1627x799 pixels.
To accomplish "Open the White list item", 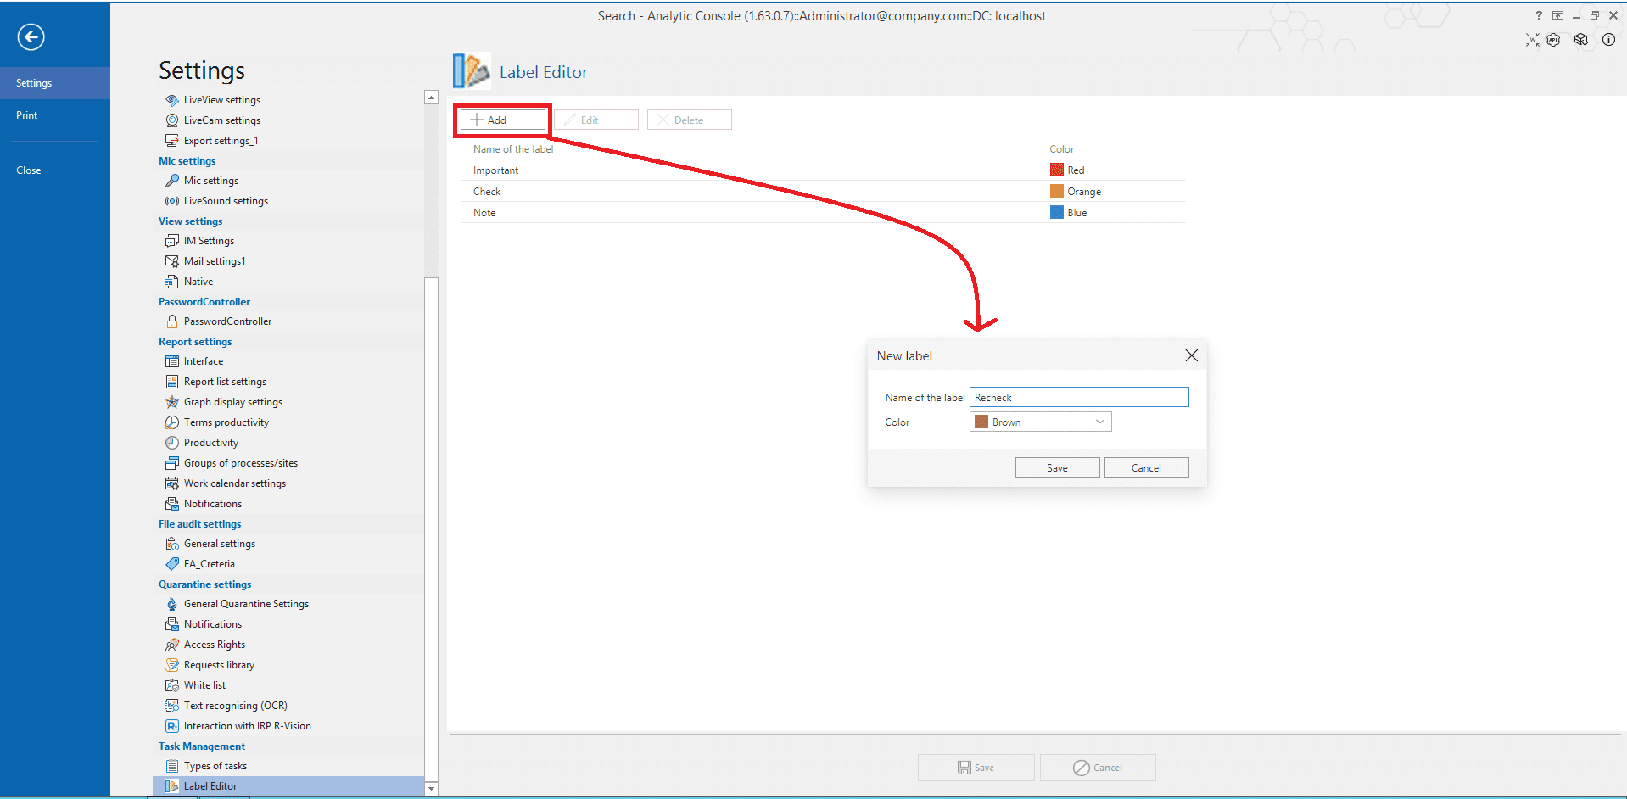I will [x=204, y=685].
